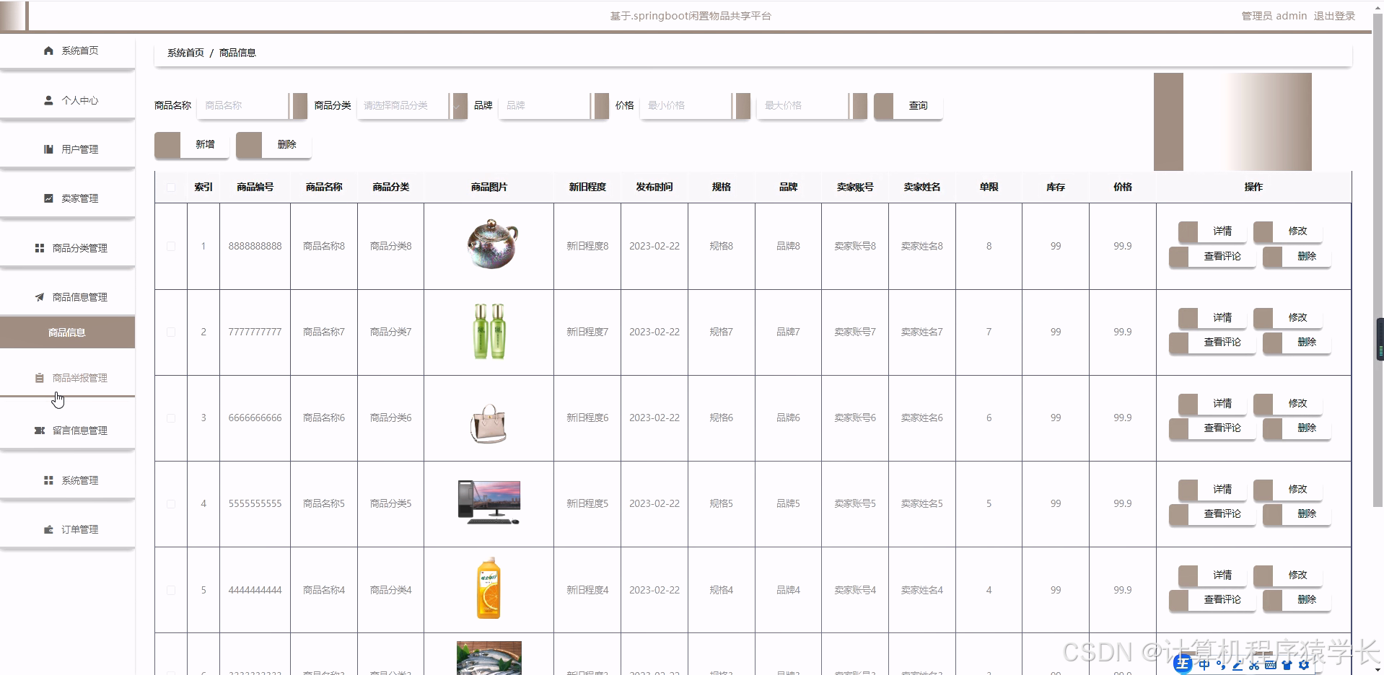Click the 新增 add button
Viewport: 1384px width, 675px height.
coord(191,144)
